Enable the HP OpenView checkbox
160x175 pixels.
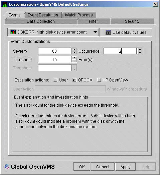pyautogui.click(x=99, y=80)
